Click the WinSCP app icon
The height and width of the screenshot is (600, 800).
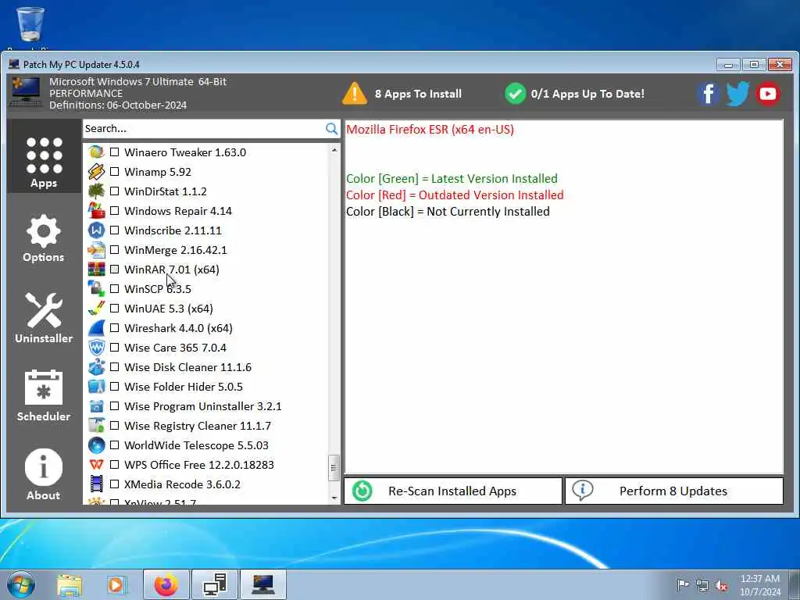click(96, 289)
